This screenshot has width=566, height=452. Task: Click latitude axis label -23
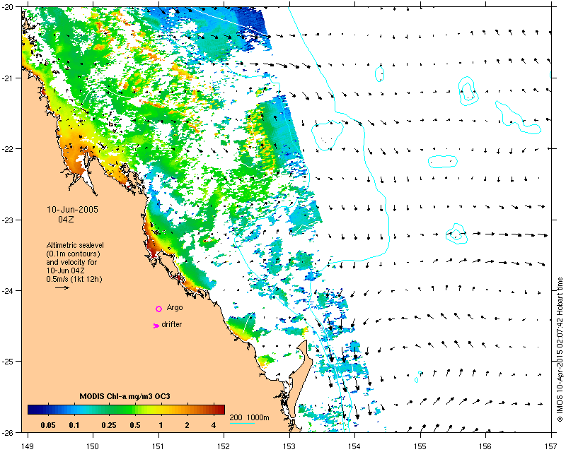(8, 220)
